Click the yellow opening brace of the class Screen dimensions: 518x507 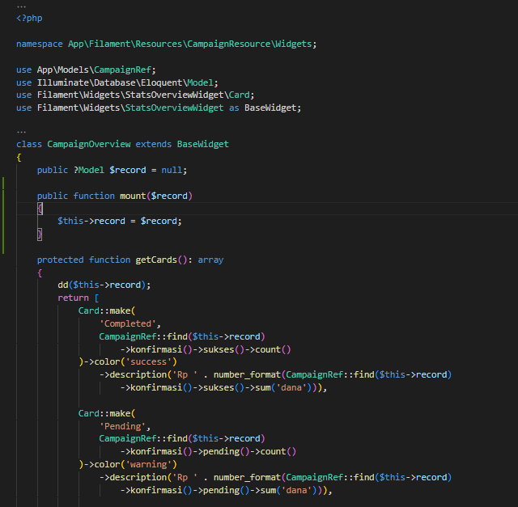coord(19,158)
